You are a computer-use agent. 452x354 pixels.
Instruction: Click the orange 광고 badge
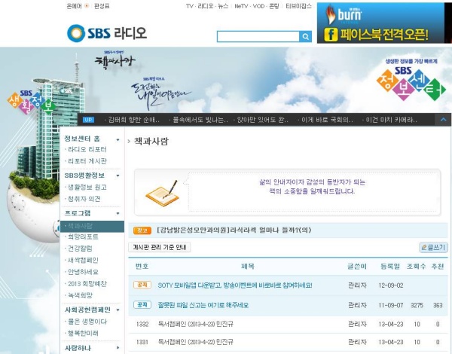coord(142,230)
